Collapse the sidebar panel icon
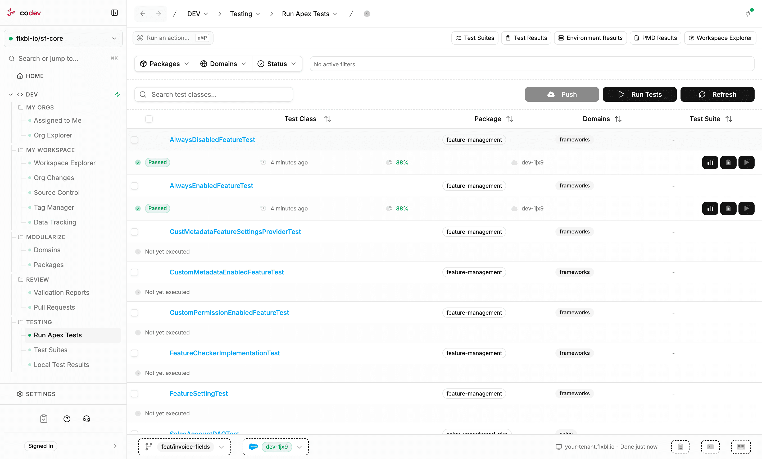Image resolution: width=762 pixels, height=459 pixels. [114, 13]
